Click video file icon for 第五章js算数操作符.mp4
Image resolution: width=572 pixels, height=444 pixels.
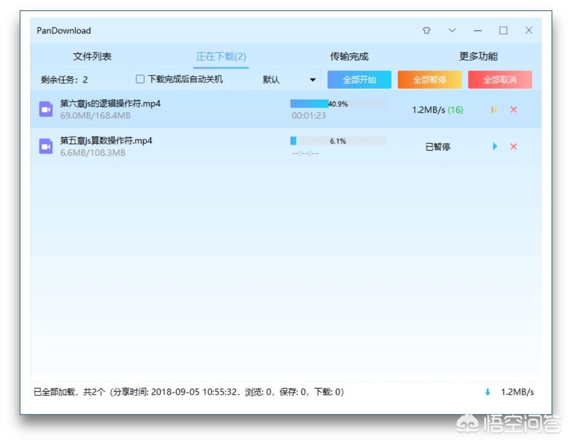[46, 146]
